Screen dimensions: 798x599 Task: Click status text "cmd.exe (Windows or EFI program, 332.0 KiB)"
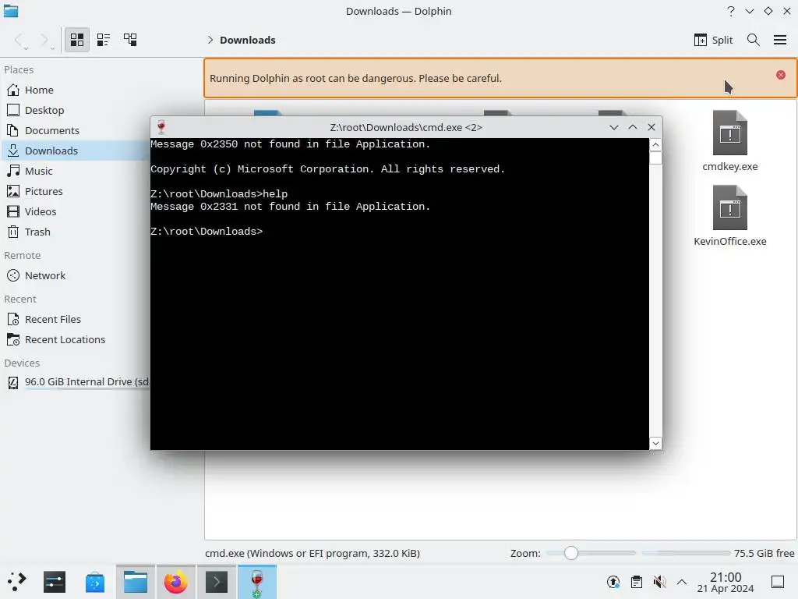312,553
